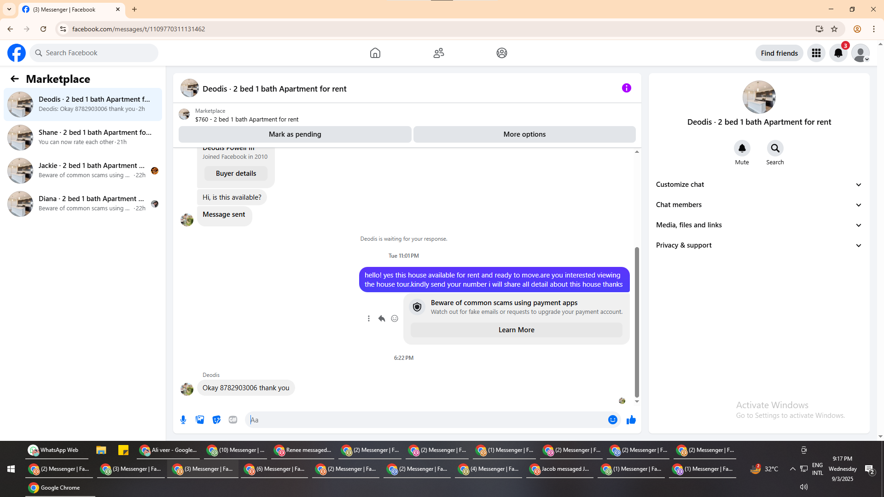
Task: Go back from Marketplace with the arrow
Action: click(x=15, y=79)
